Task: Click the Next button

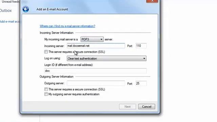Action: click(x=127, y=107)
